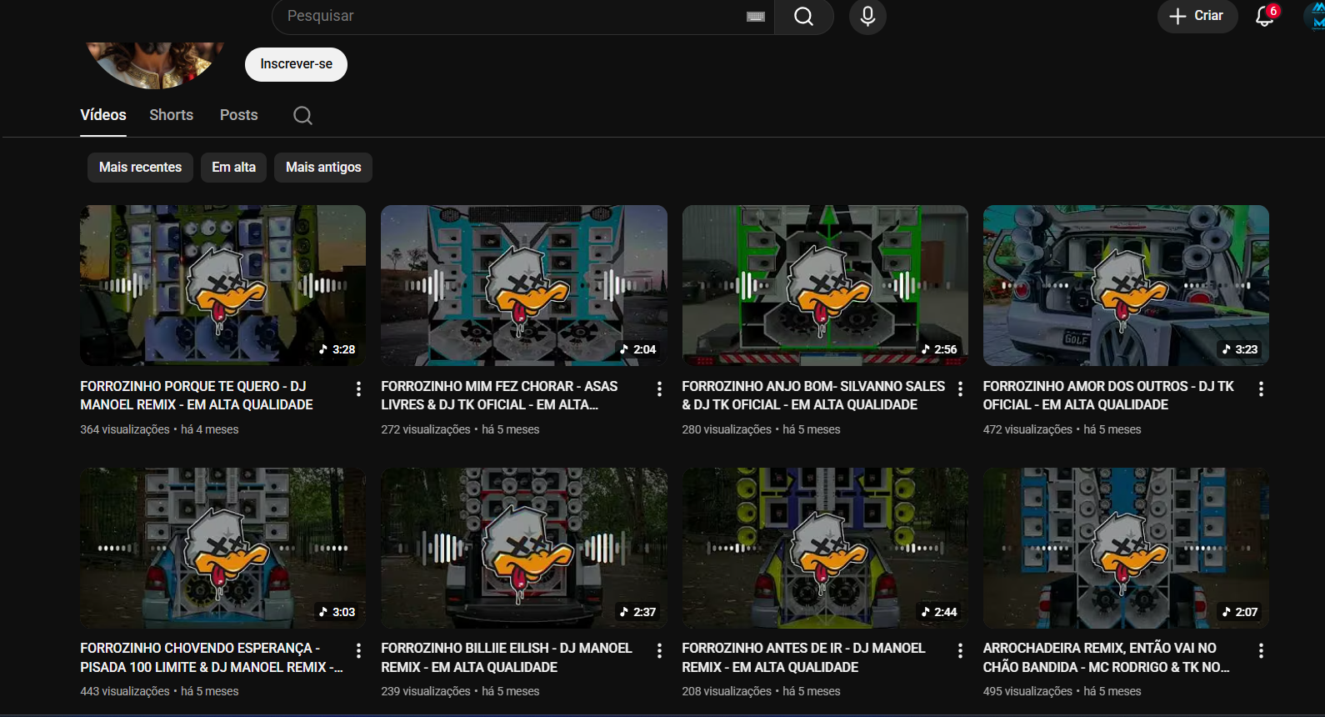1325x717 pixels.
Task: Sort videos by Mais antigos
Action: click(323, 167)
